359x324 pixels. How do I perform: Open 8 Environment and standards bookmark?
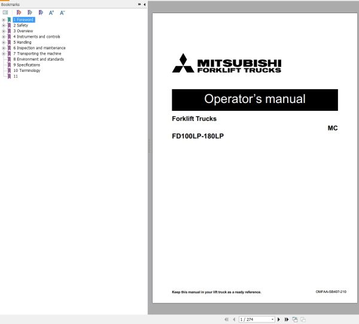38,59
